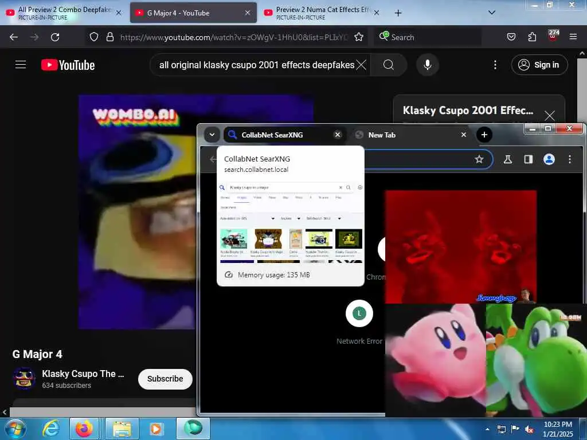
Task: Open Chrome Labs flask icon
Action: 508,159
